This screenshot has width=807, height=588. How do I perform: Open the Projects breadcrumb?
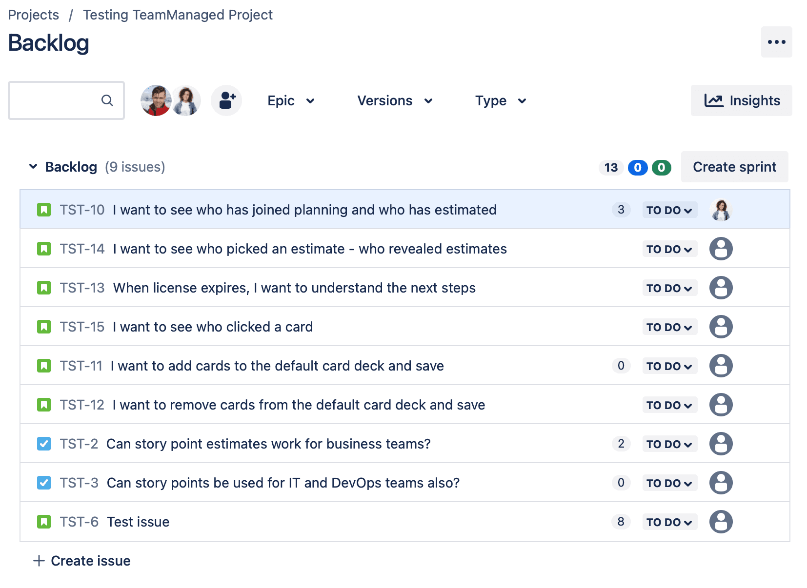[x=33, y=15]
